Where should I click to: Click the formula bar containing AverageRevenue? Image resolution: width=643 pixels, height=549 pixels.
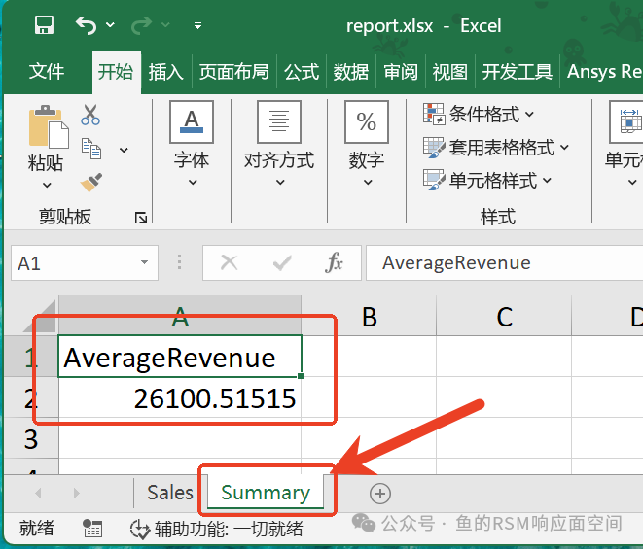[x=505, y=263]
